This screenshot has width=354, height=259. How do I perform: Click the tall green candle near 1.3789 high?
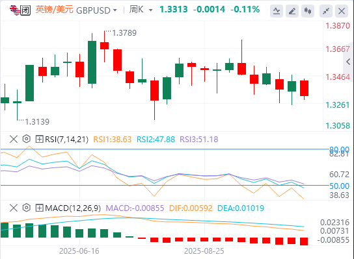click(92, 62)
